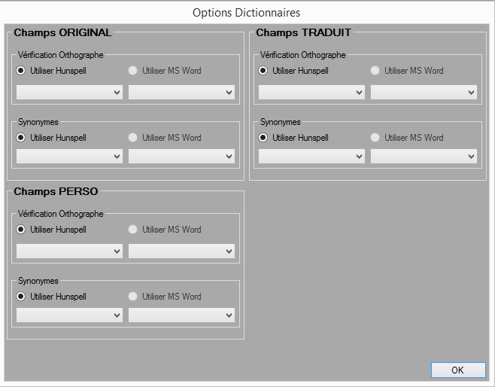The image size is (495, 387).
Task: Open first dropdown under TRADUIT Vérification Orthographe
Action: click(311, 92)
